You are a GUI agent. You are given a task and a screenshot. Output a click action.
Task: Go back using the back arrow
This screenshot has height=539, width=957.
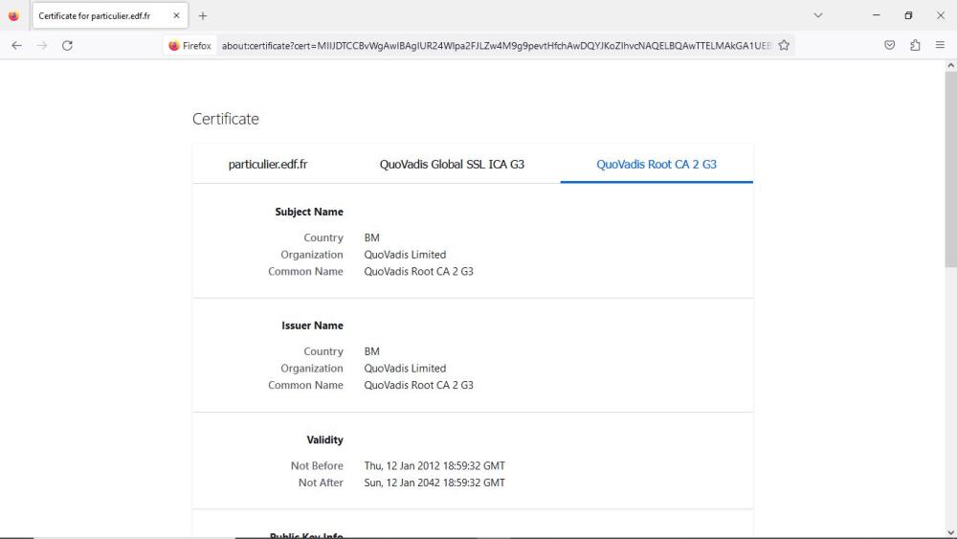17,45
